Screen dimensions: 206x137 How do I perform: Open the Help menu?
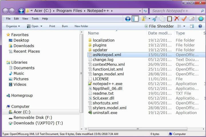click(x=45, y=19)
